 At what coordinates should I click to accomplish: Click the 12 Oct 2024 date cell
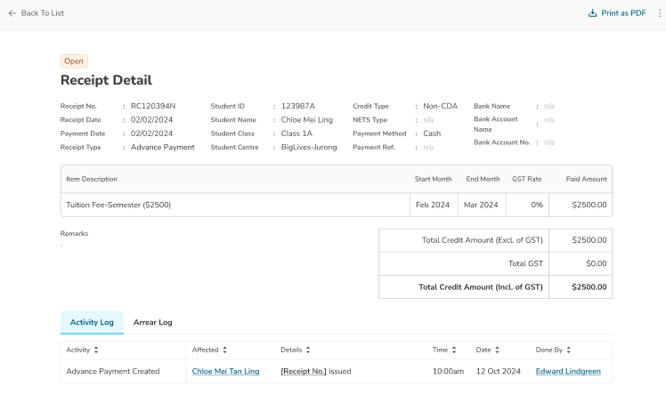[499, 371]
